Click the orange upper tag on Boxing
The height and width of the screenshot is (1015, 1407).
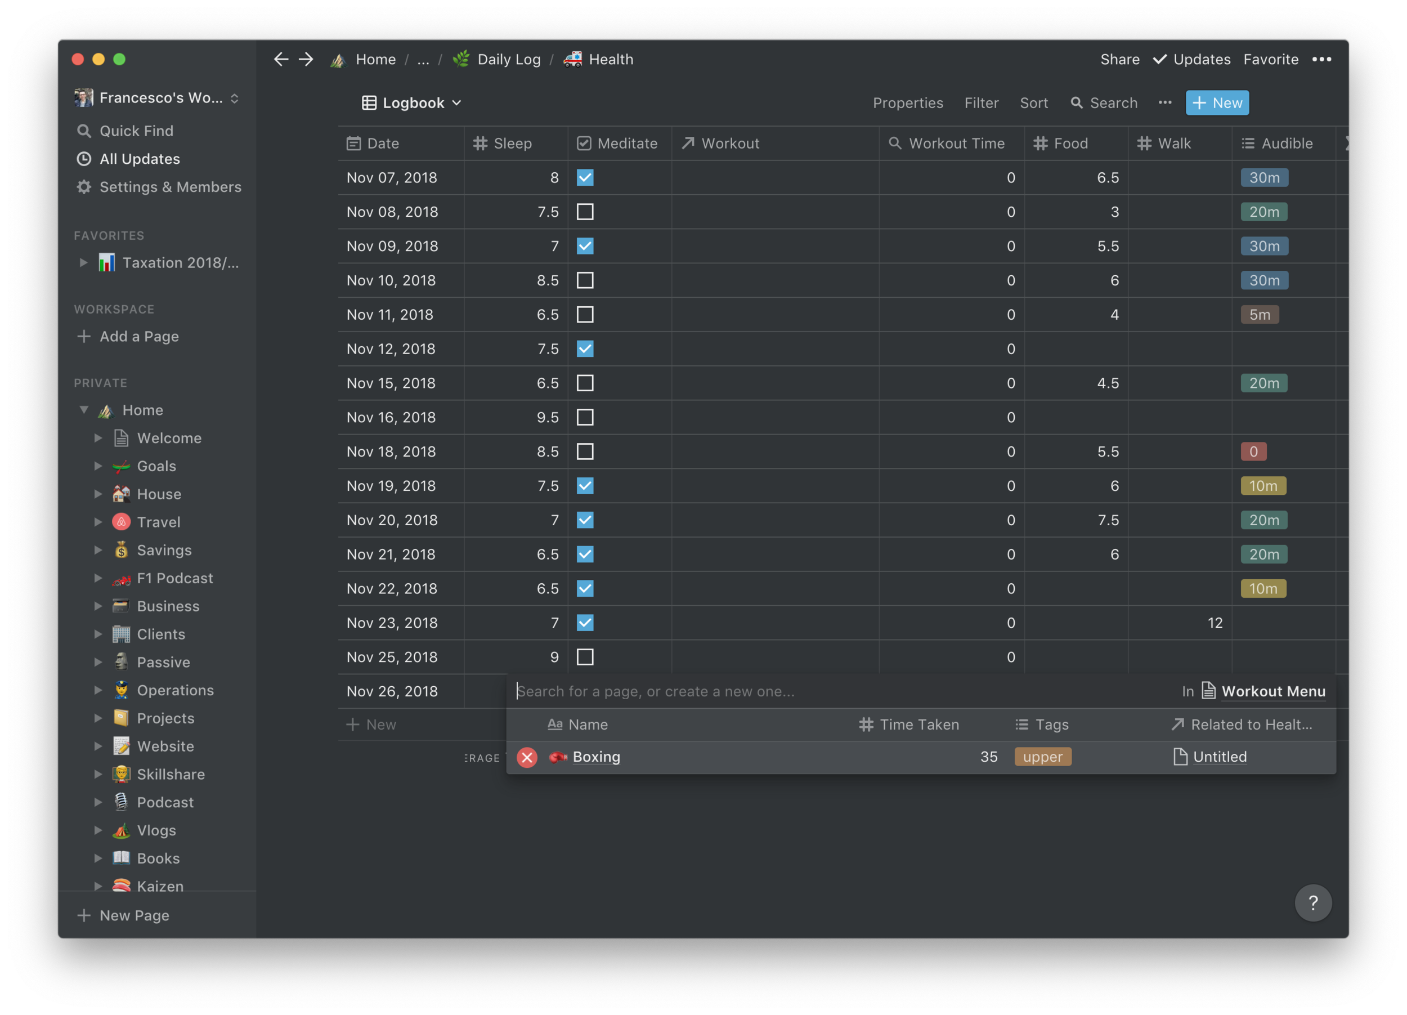click(x=1042, y=756)
